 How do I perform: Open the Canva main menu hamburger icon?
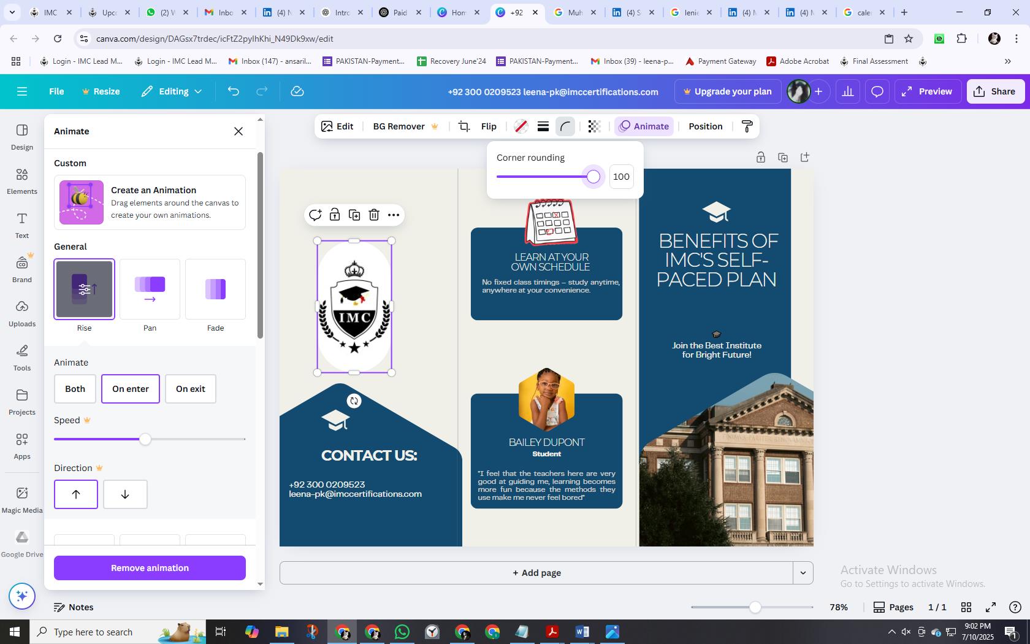[22, 91]
